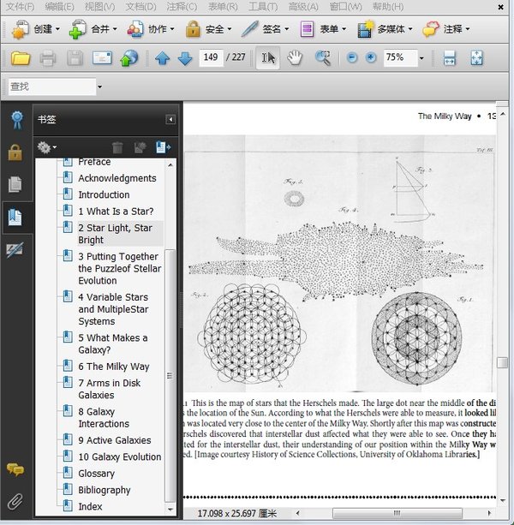Open the 工具(T) menu

[262, 6]
